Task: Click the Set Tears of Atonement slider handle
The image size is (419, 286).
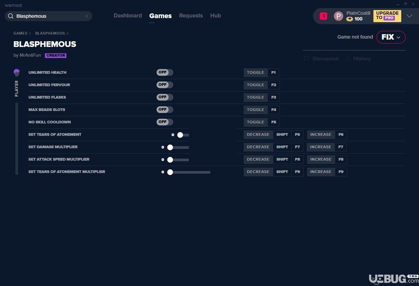Action: tap(180, 135)
